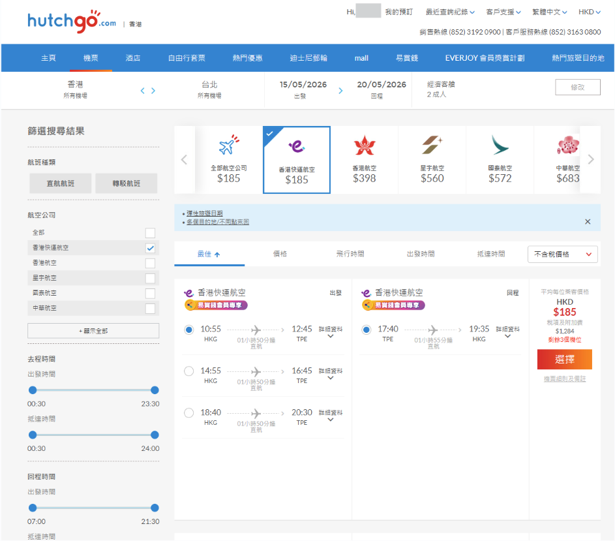Choose the Hong Kong Airlines $398 card
This screenshot has height=541, width=615.
click(x=365, y=160)
